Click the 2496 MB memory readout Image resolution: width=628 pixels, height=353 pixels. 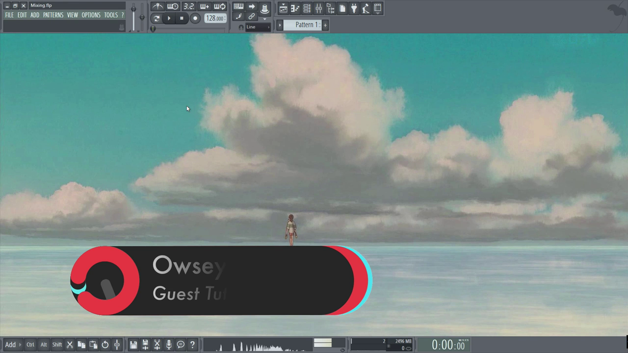pyautogui.click(x=403, y=341)
